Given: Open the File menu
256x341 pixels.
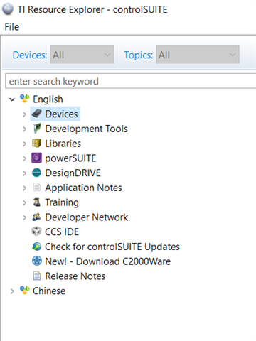Looking at the screenshot, I should (12, 27).
